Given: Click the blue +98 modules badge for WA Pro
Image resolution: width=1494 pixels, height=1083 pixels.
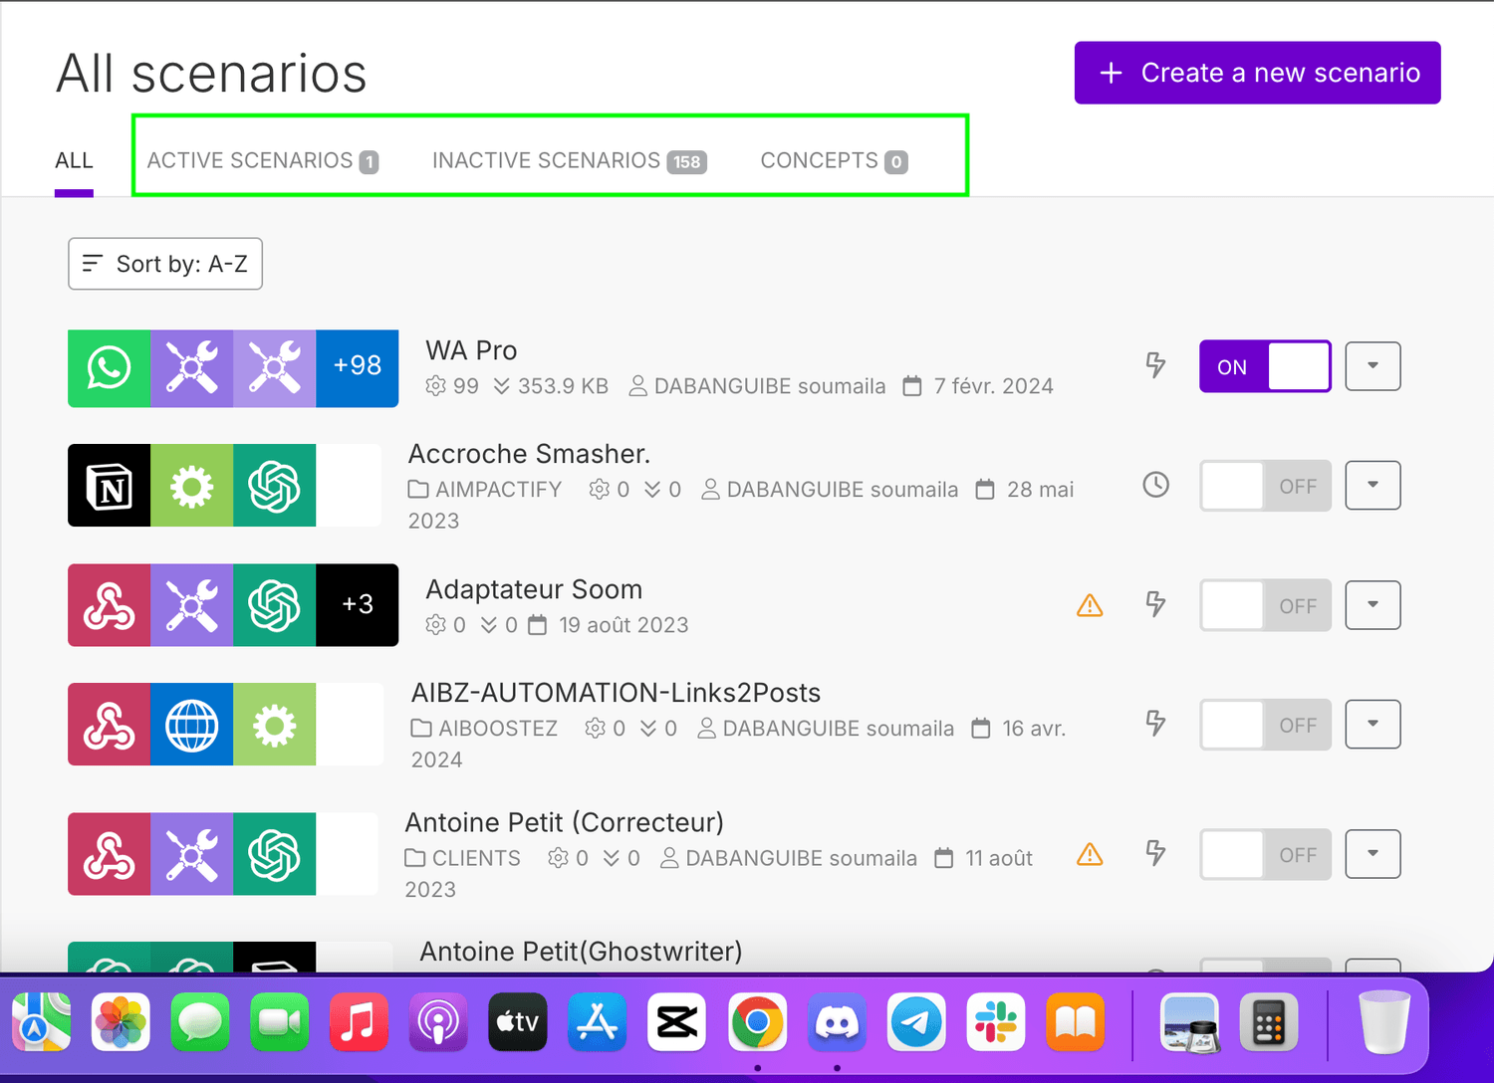Looking at the screenshot, I should (x=358, y=368).
